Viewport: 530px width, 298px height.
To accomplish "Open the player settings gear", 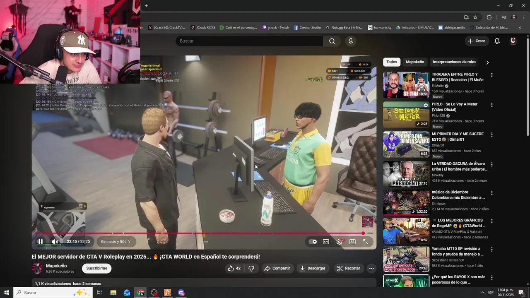I will [339, 242].
